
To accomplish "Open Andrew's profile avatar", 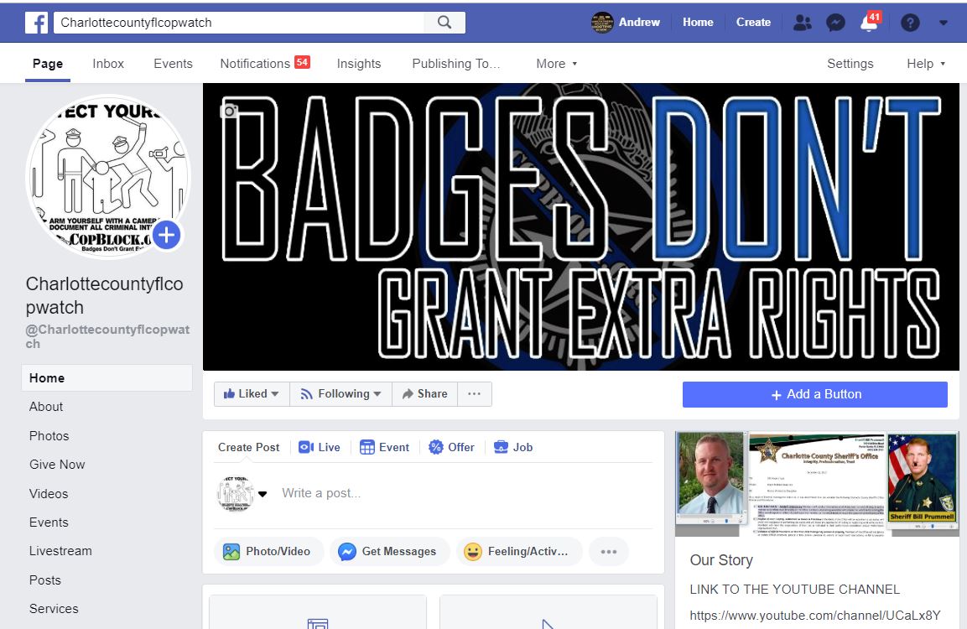I will coord(602,23).
